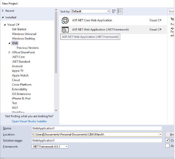
Task: Click the category tree scrollbar thumb
Action: (56, 42)
